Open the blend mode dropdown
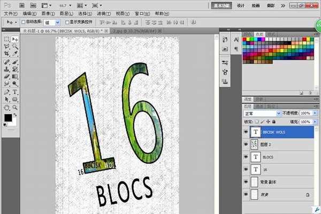The height and width of the screenshot is (214, 321). [x=262, y=114]
